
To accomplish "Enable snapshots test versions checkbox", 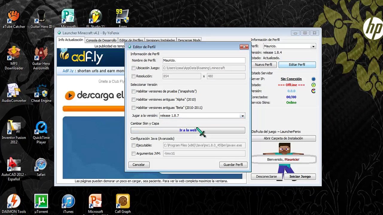I will (x=133, y=91).
